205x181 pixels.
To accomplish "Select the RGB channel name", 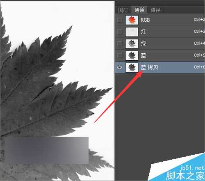I will 145,20.
